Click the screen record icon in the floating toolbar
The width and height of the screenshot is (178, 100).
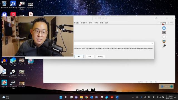click(164, 32)
